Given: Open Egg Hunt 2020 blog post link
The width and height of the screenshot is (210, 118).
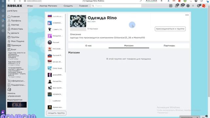Looking at the screenshot, I should pyautogui.click(x=14, y=63).
